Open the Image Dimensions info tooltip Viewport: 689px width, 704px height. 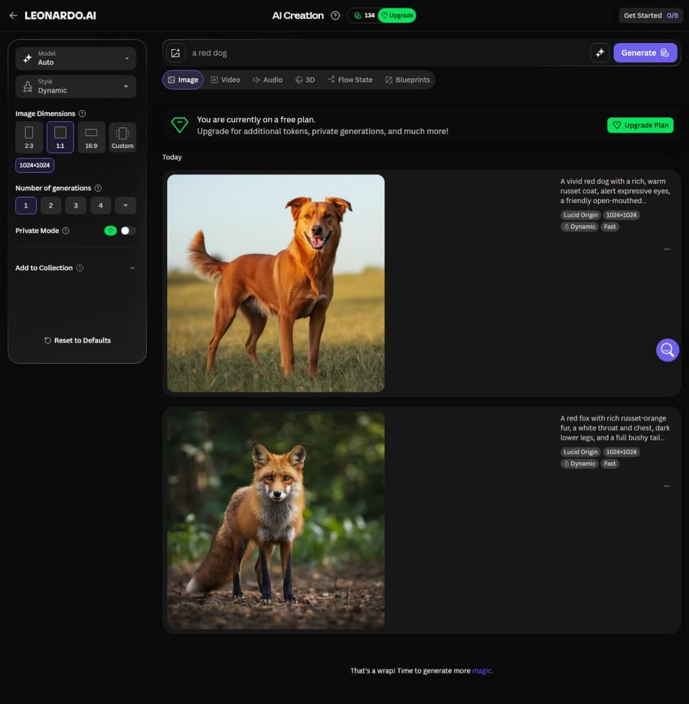point(82,113)
